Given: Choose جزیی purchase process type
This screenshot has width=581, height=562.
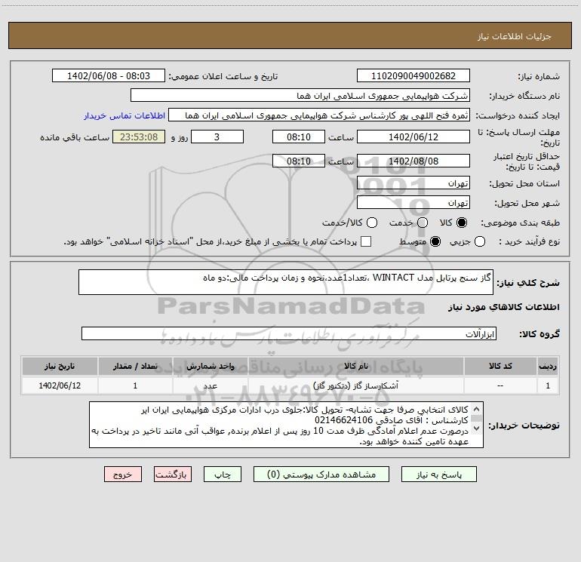Looking at the screenshot, I should tap(480, 241).
